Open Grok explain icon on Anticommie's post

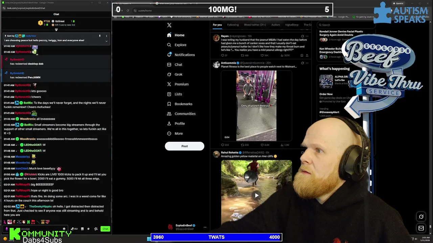coord(302,63)
